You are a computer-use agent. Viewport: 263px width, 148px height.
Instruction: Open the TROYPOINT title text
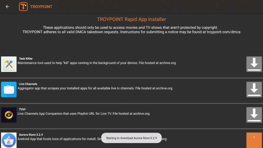[41, 7]
